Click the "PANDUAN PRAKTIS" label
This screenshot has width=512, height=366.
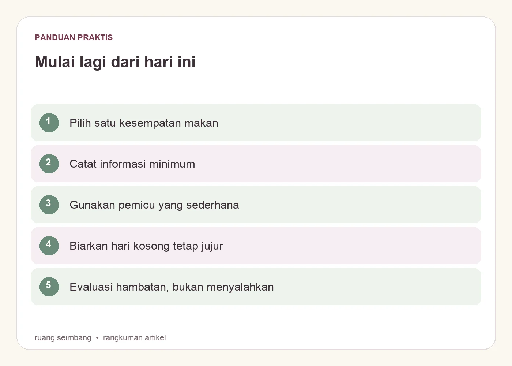pos(74,37)
